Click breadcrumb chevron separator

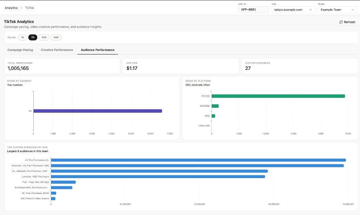coord(21,8)
